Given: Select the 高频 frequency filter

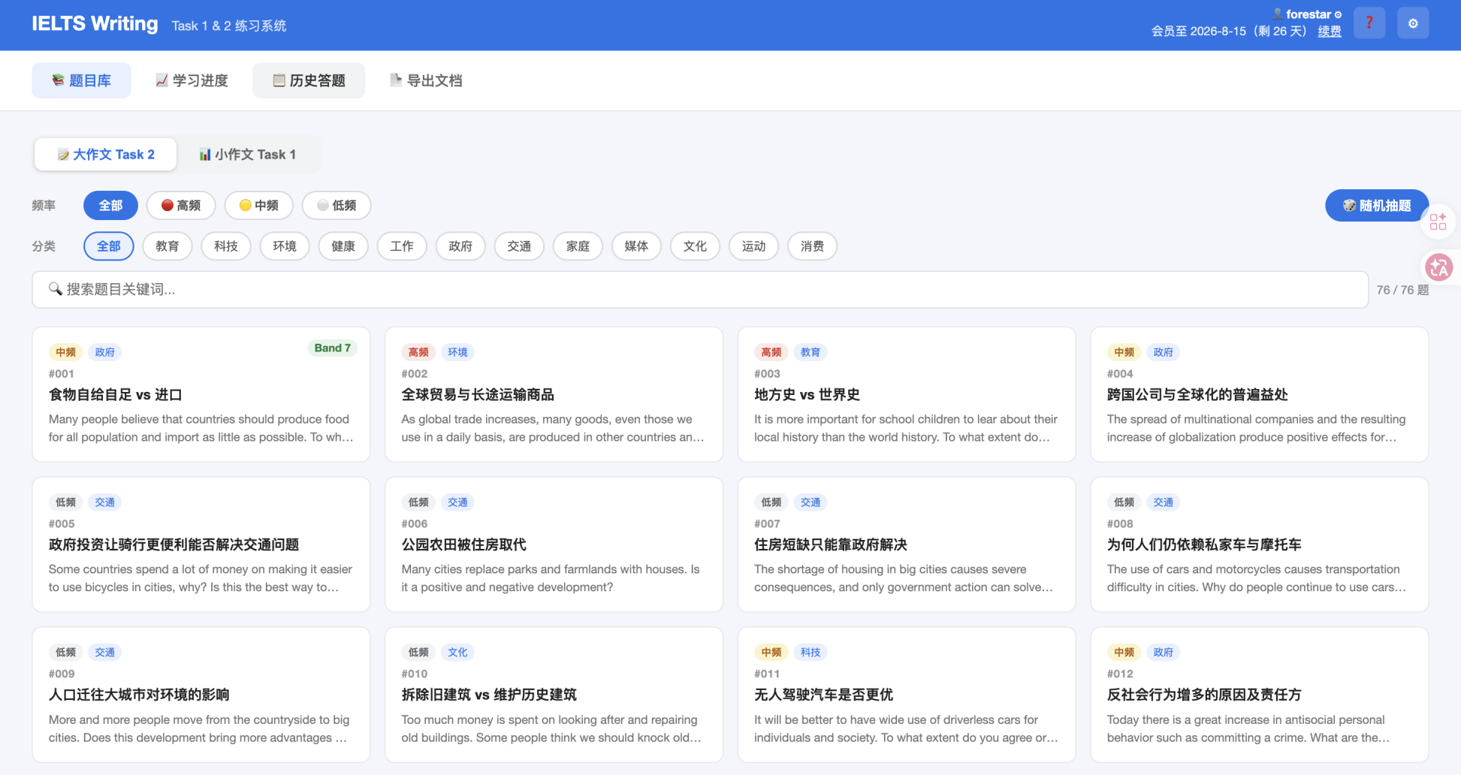Looking at the screenshot, I should pyautogui.click(x=181, y=206).
